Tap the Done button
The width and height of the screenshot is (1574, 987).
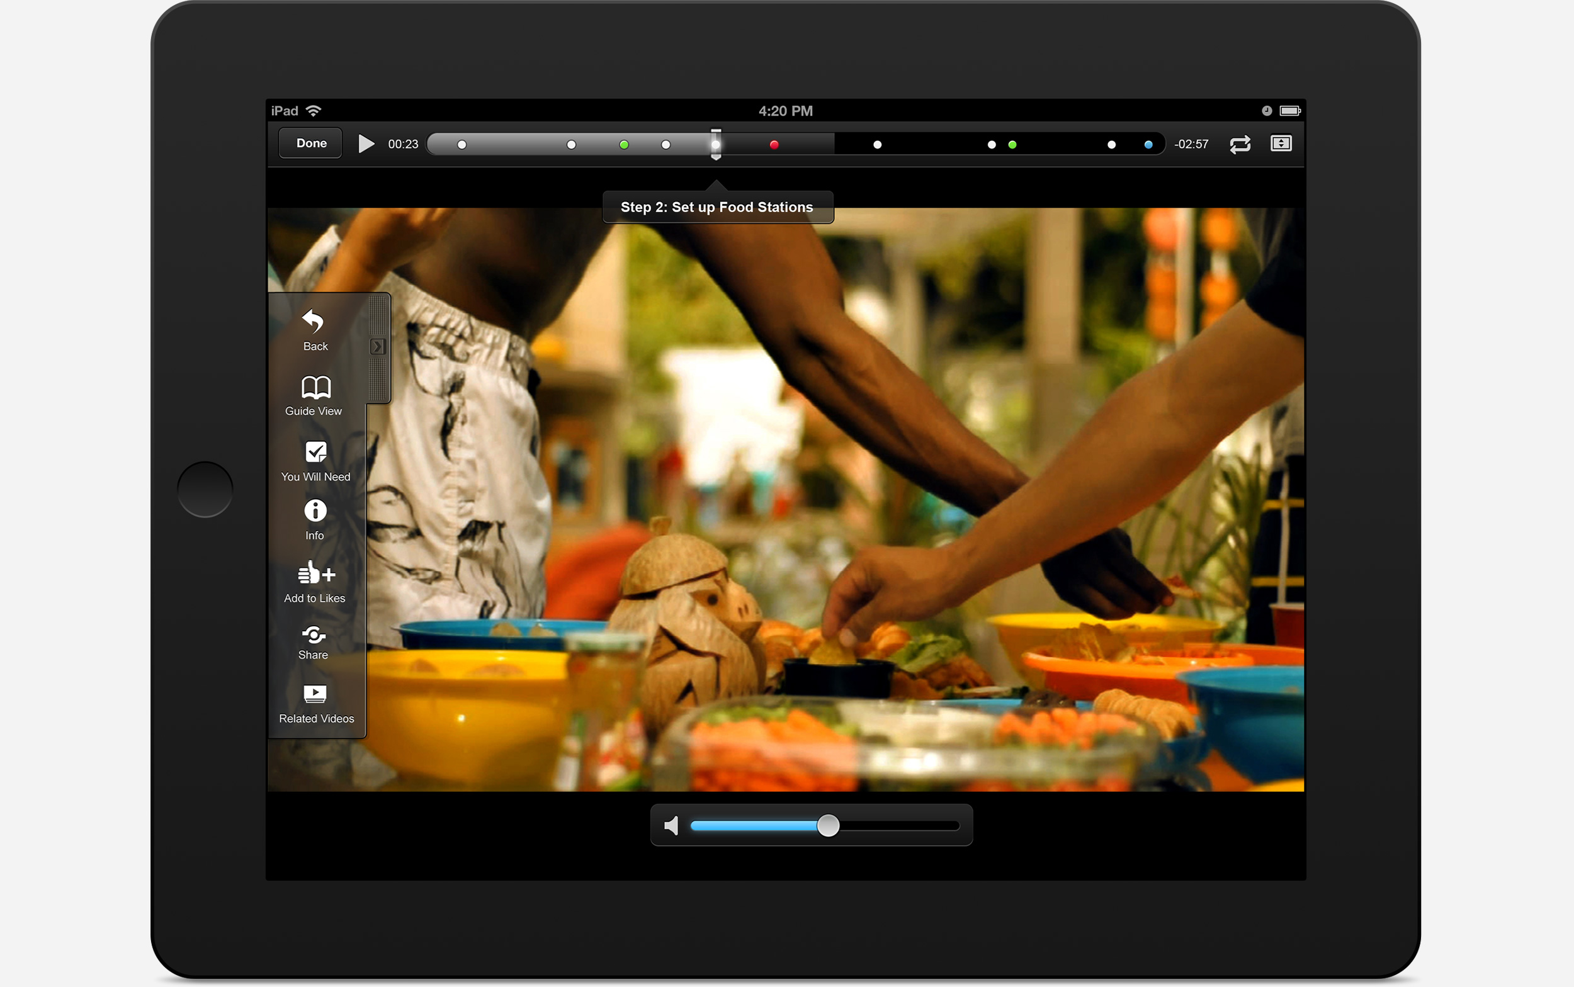[310, 143]
